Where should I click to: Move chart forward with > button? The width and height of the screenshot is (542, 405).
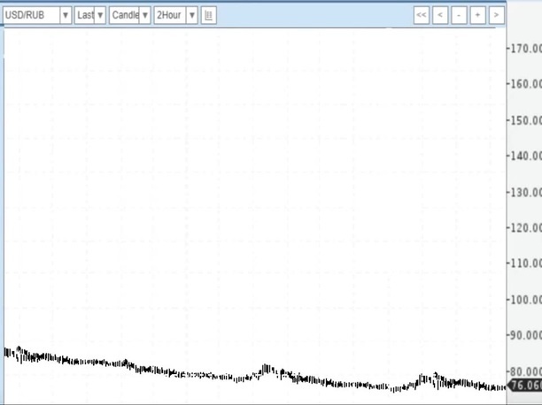(x=496, y=15)
